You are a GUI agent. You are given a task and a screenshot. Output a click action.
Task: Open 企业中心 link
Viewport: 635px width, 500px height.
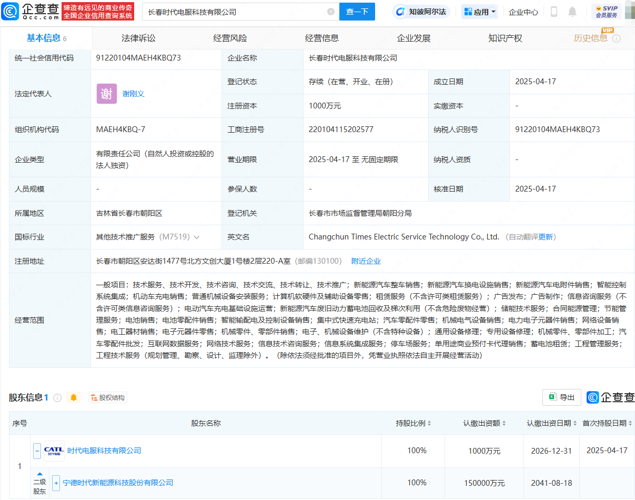523,12
